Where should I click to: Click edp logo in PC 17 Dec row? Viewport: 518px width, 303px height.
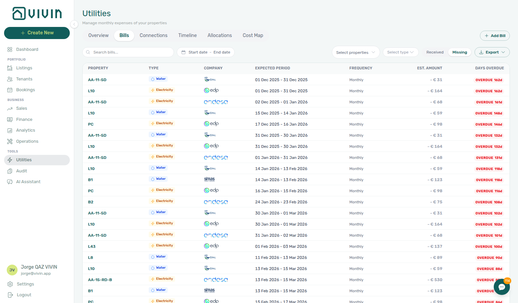211,124
